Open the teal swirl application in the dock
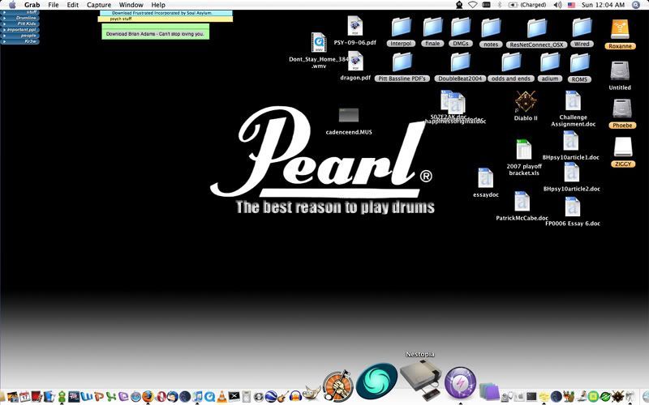This screenshot has height=405, width=649. [x=376, y=382]
